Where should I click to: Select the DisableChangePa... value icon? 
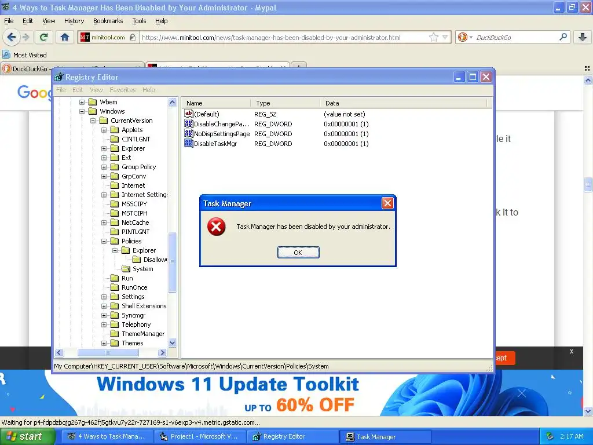188,124
